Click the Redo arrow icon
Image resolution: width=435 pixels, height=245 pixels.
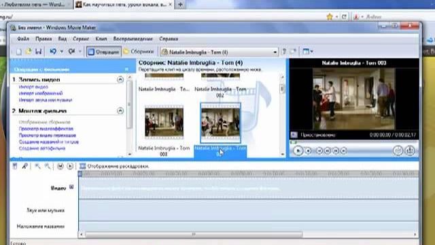click(71, 52)
